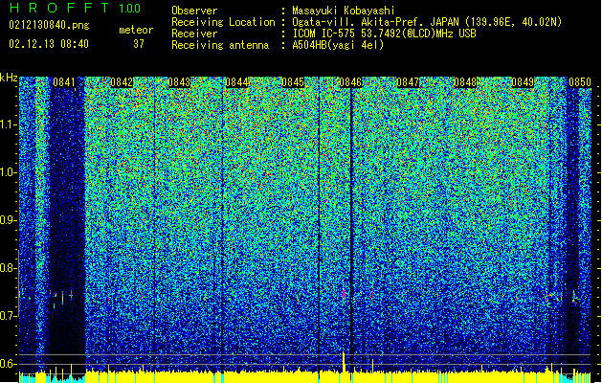Click the 0847 time marker
Image resolution: width=602 pixels, height=383 pixels.
point(408,82)
